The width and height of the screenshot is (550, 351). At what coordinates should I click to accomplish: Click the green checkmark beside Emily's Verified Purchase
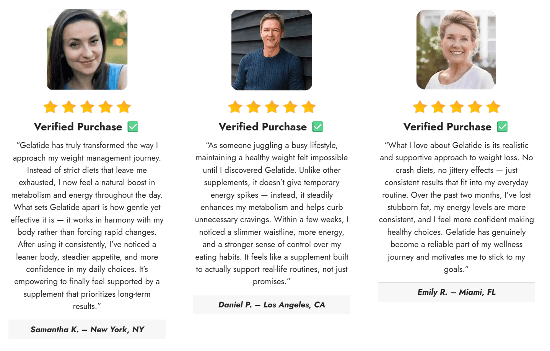502,127
